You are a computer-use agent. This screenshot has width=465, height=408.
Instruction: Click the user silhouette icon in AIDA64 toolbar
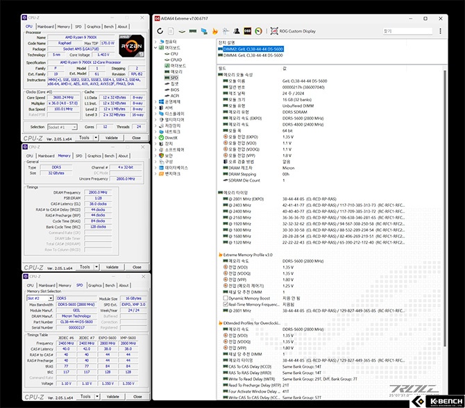click(x=237, y=31)
